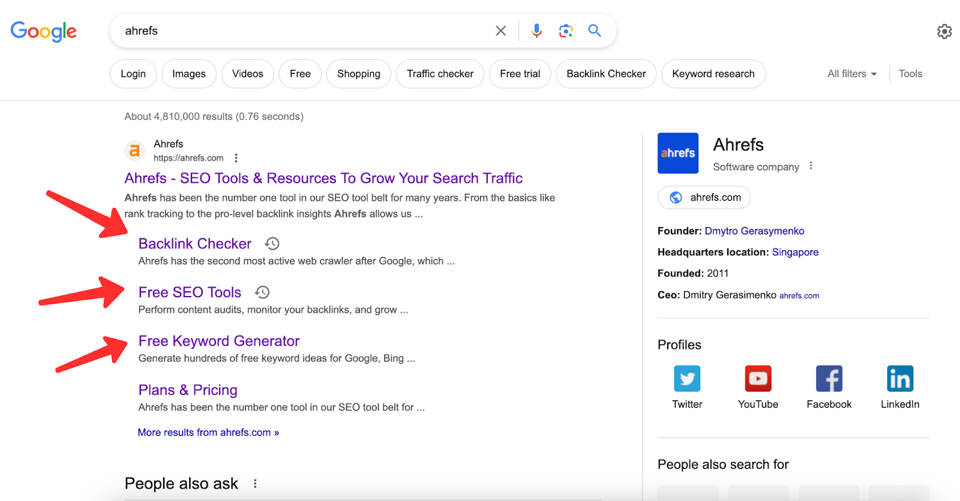Open the Backlink Checker sitelink
The height and width of the screenshot is (501, 960).
[195, 243]
